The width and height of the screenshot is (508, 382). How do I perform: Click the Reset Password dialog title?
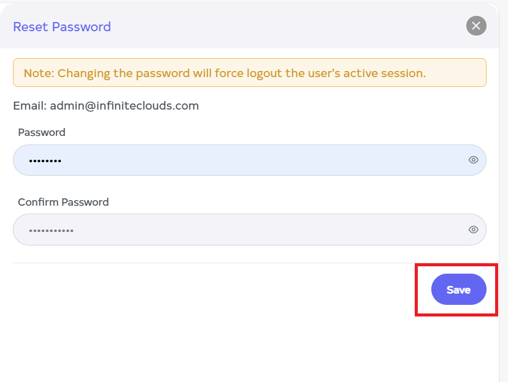(62, 27)
